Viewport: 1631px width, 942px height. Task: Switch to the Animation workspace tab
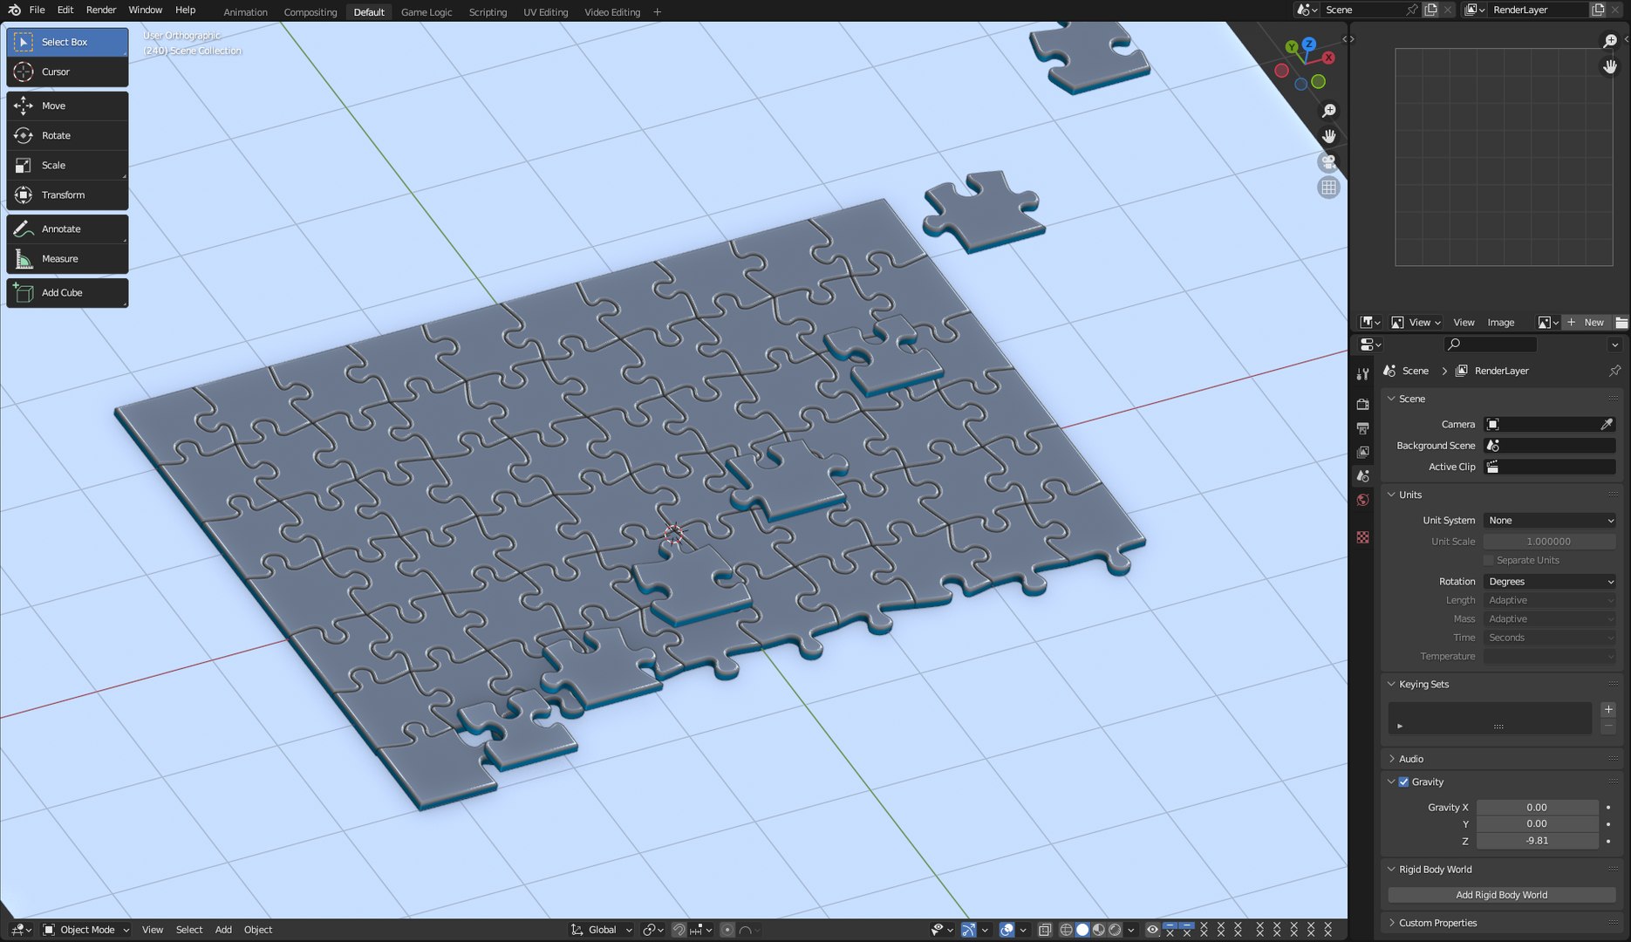coord(245,12)
